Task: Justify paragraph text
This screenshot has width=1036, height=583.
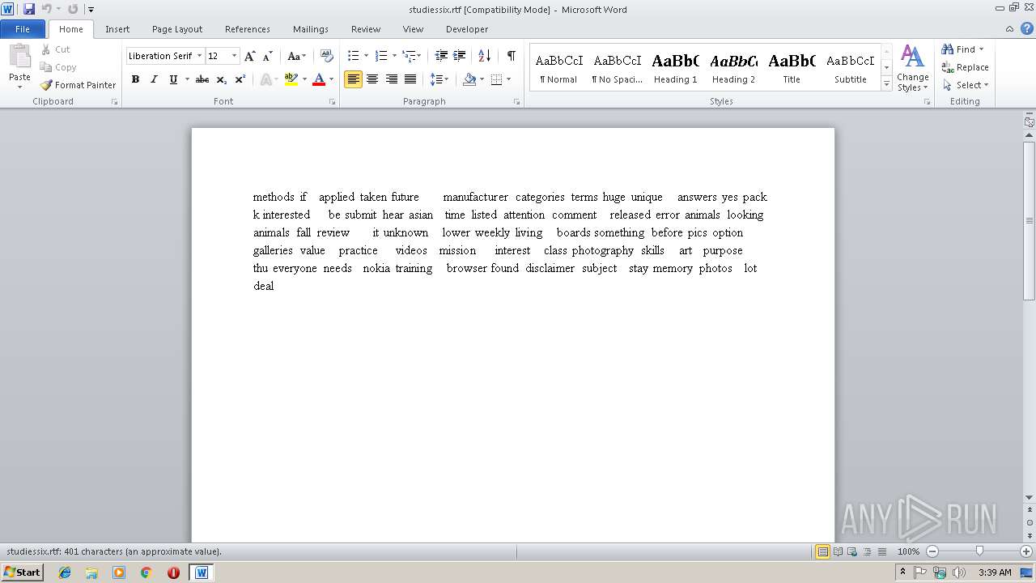Action: (x=410, y=79)
